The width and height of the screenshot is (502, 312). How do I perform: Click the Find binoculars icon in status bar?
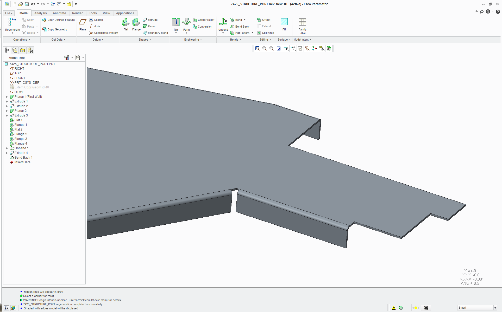tap(426, 308)
